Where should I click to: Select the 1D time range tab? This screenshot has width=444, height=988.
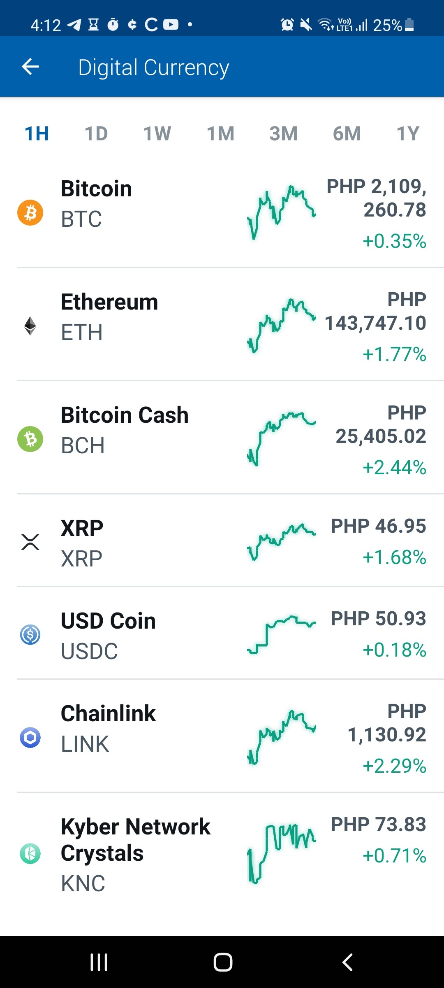[x=96, y=133]
